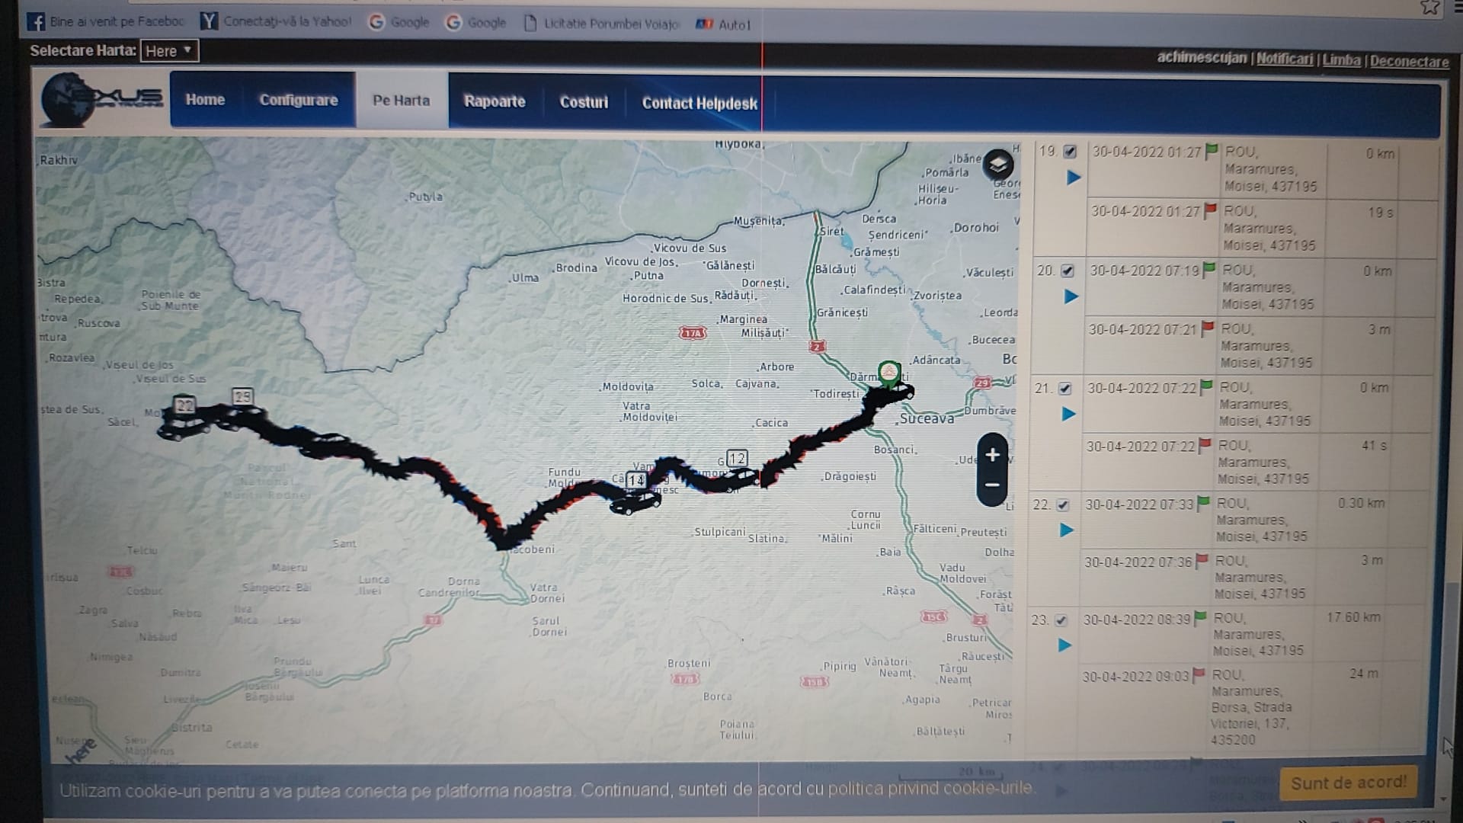Uncheck trip 19 checkbox
This screenshot has height=823, width=1463.
(1071, 152)
